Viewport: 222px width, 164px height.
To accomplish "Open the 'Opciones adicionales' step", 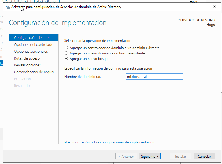I will point(31,52).
